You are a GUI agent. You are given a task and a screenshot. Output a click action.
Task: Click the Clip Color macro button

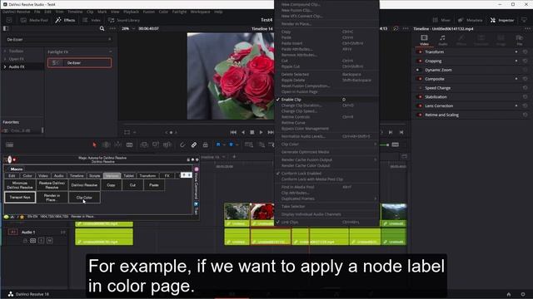pos(84,198)
